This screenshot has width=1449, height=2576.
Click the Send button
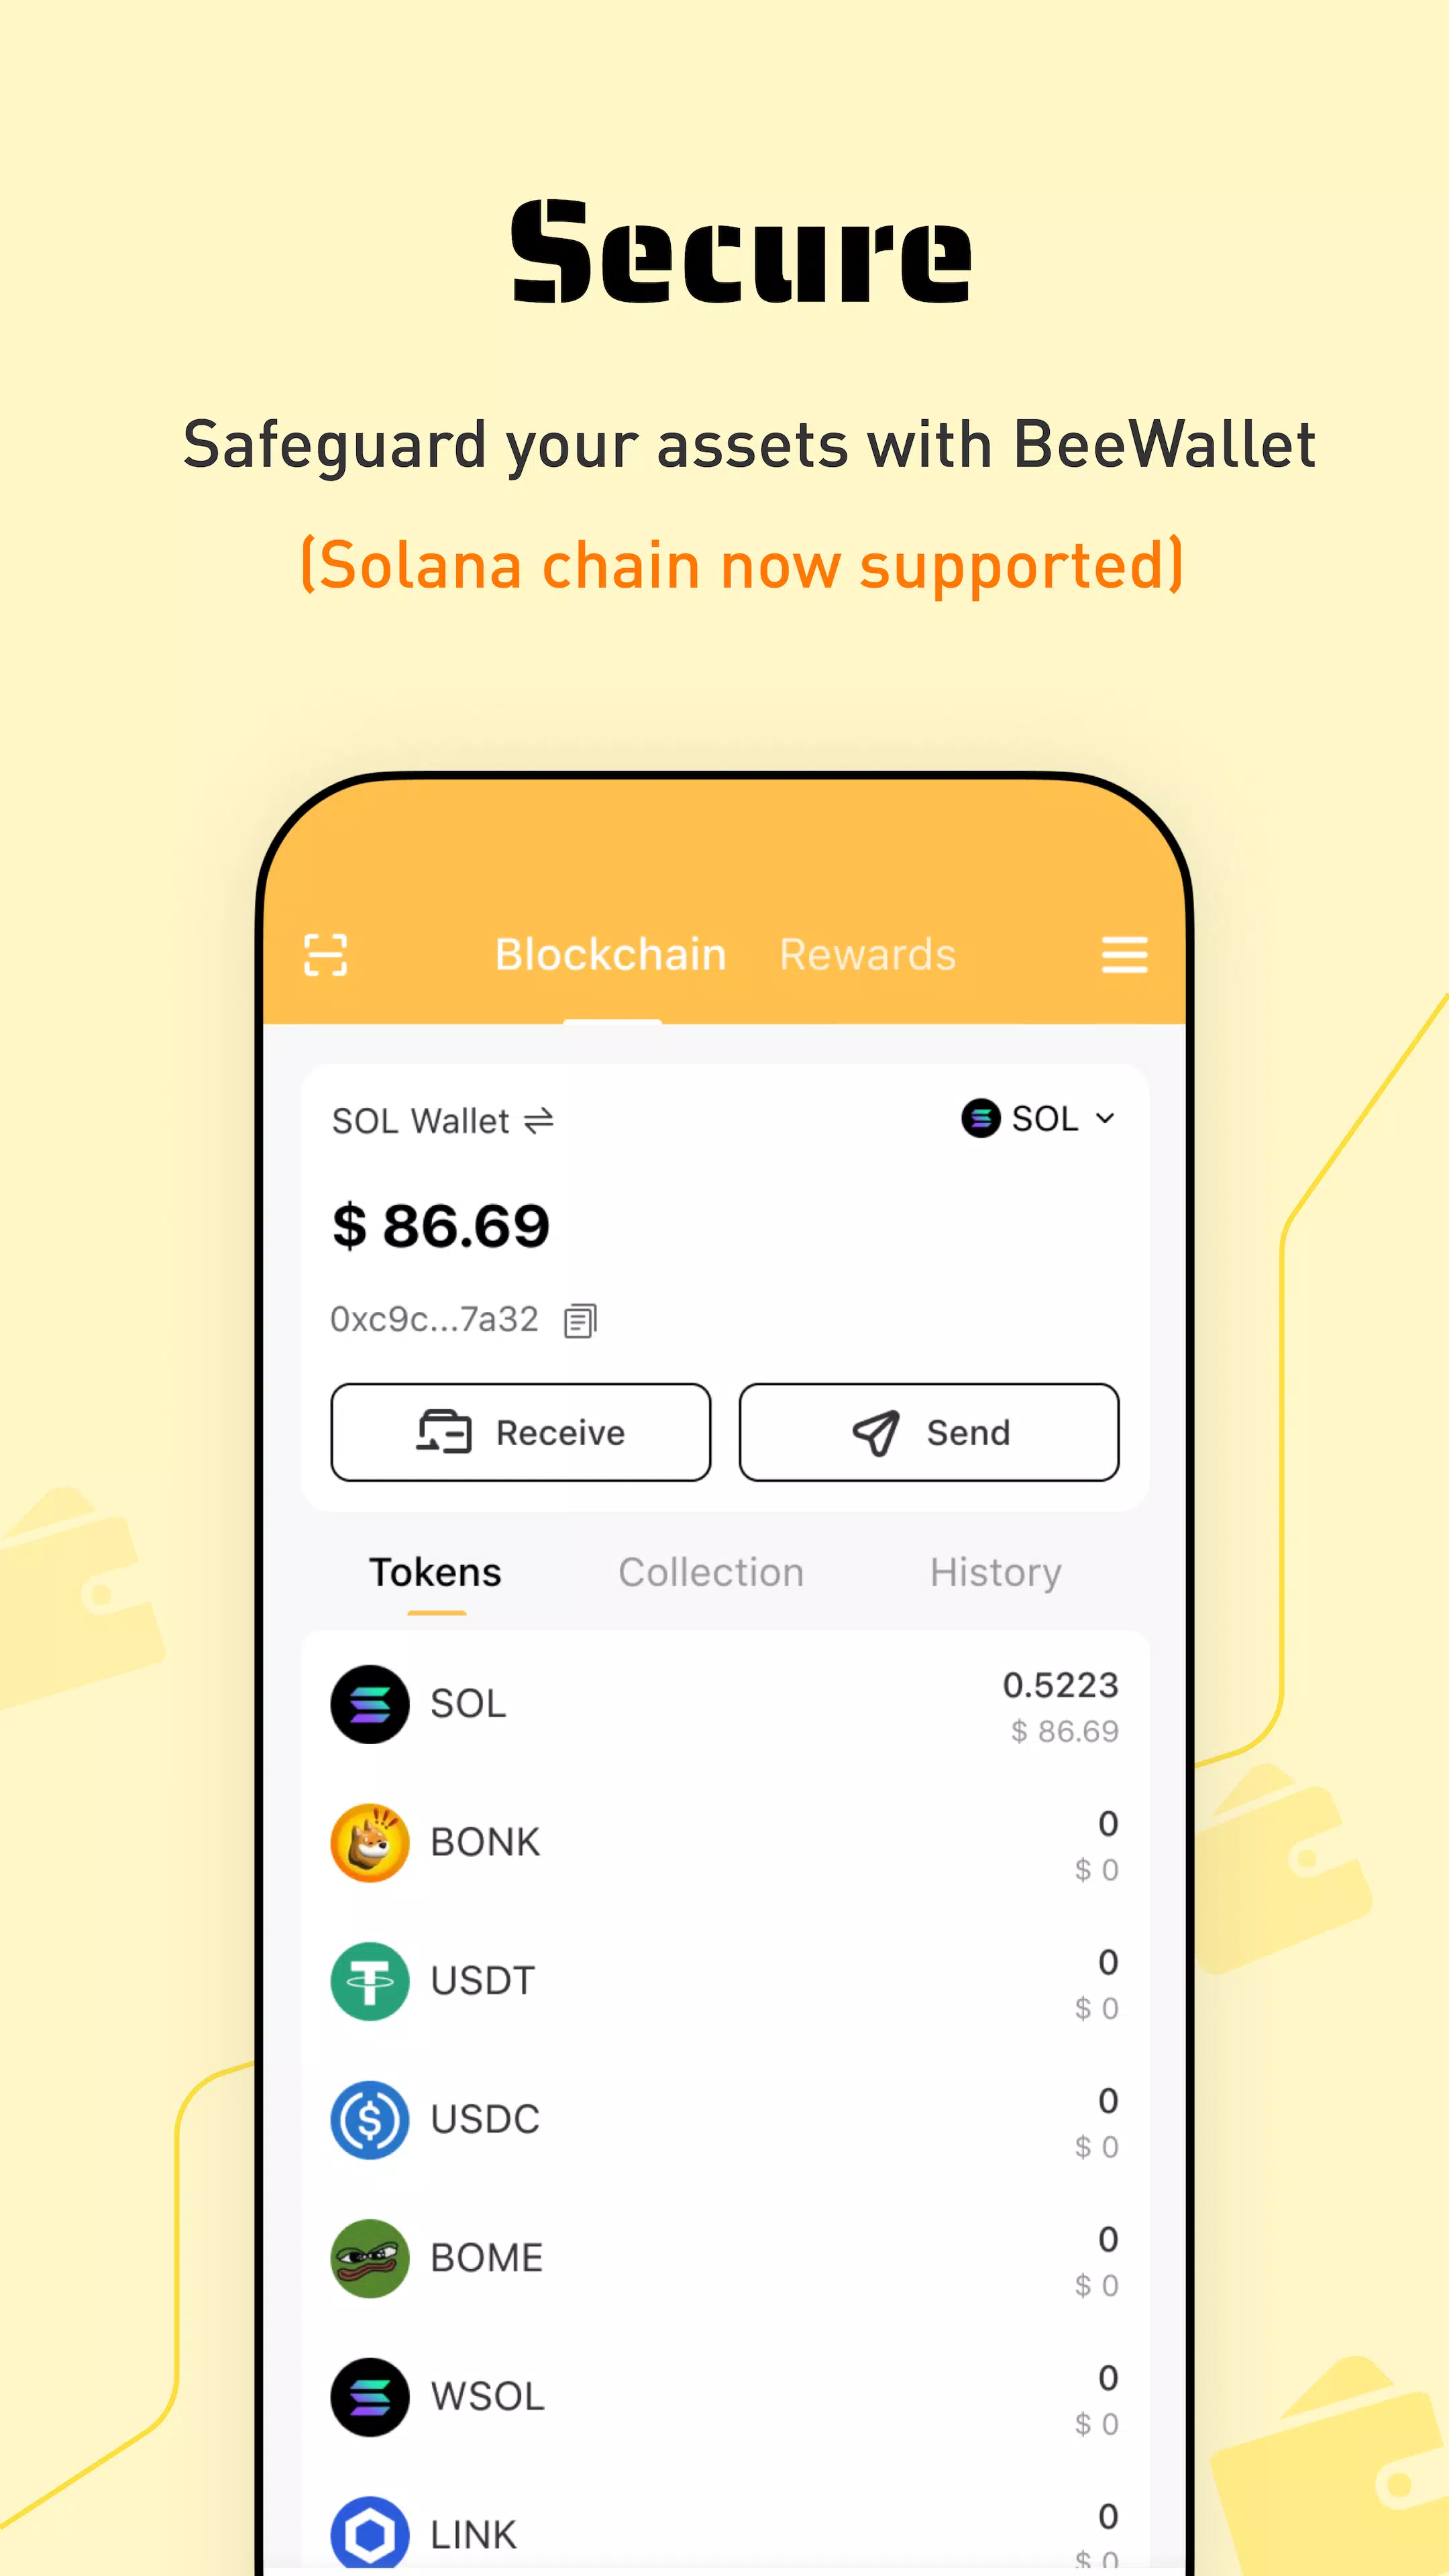point(927,1432)
